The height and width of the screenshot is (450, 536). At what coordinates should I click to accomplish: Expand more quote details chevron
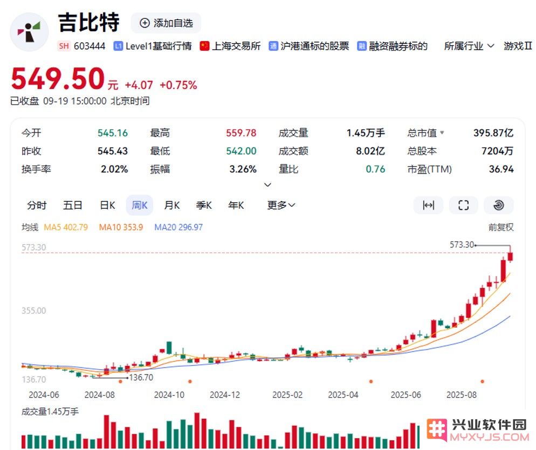click(x=267, y=185)
